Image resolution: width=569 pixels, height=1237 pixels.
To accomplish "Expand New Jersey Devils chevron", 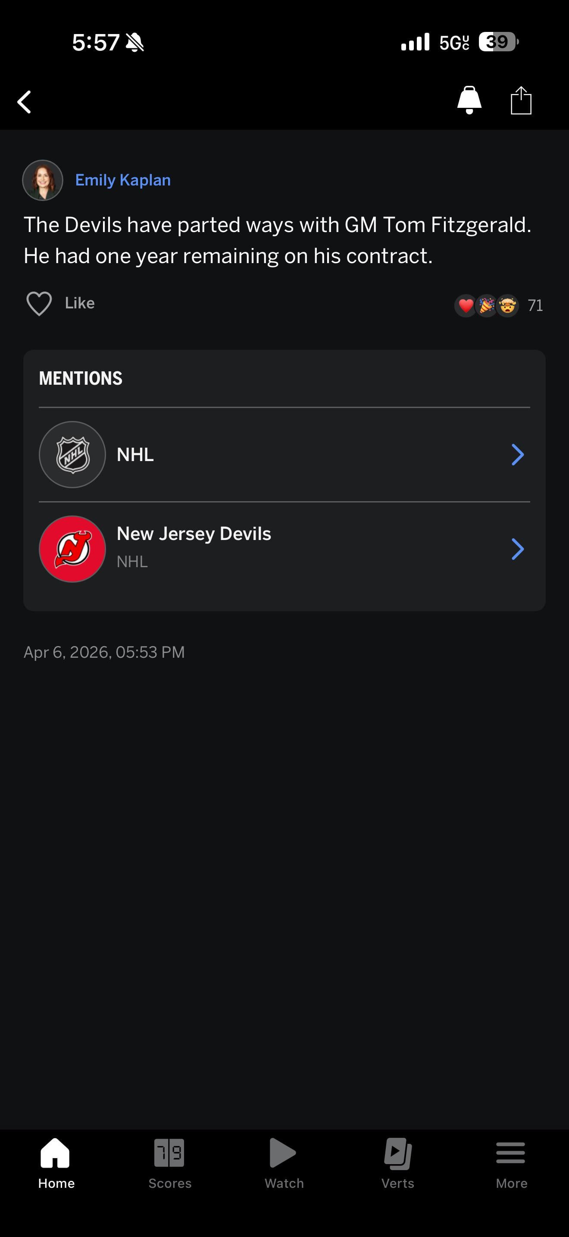I will [x=517, y=549].
